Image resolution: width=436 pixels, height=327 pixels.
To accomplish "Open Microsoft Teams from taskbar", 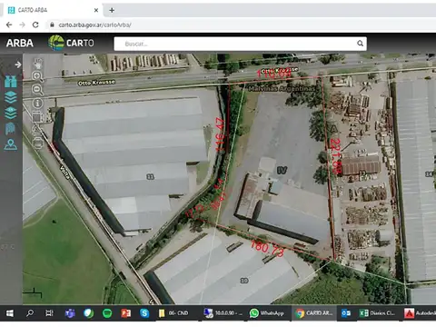I will pos(70,313).
